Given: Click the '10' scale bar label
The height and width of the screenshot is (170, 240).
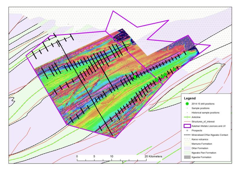Looking at the screenshot, I should 112,156.
